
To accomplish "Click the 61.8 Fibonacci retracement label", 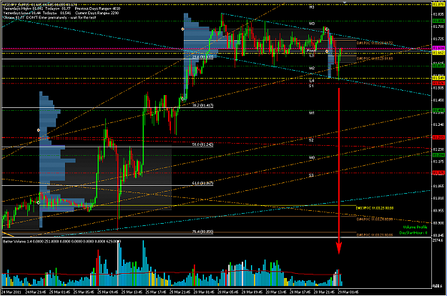I will point(202,183).
